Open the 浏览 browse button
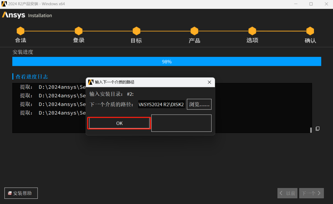Viewport: 333px width, 204px height. coord(199,104)
